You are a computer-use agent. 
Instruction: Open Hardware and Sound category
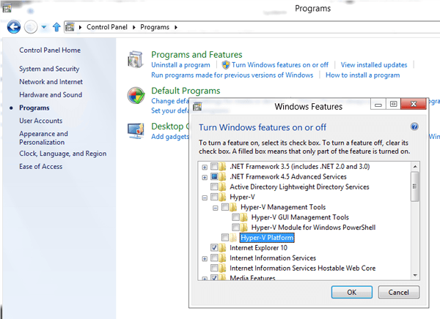click(x=51, y=94)
